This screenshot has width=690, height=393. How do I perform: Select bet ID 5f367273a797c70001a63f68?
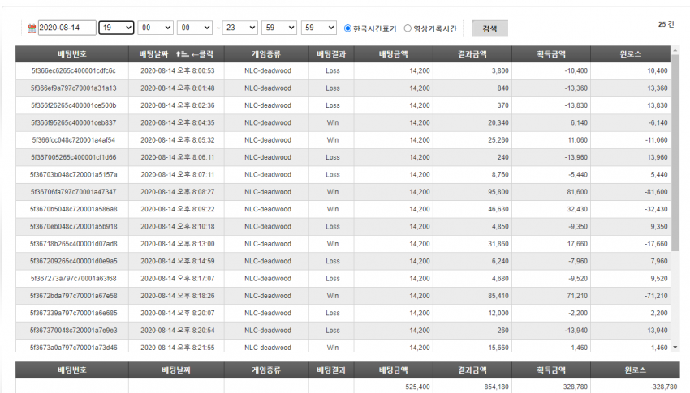pyautogui.click(x=74, y=279)
